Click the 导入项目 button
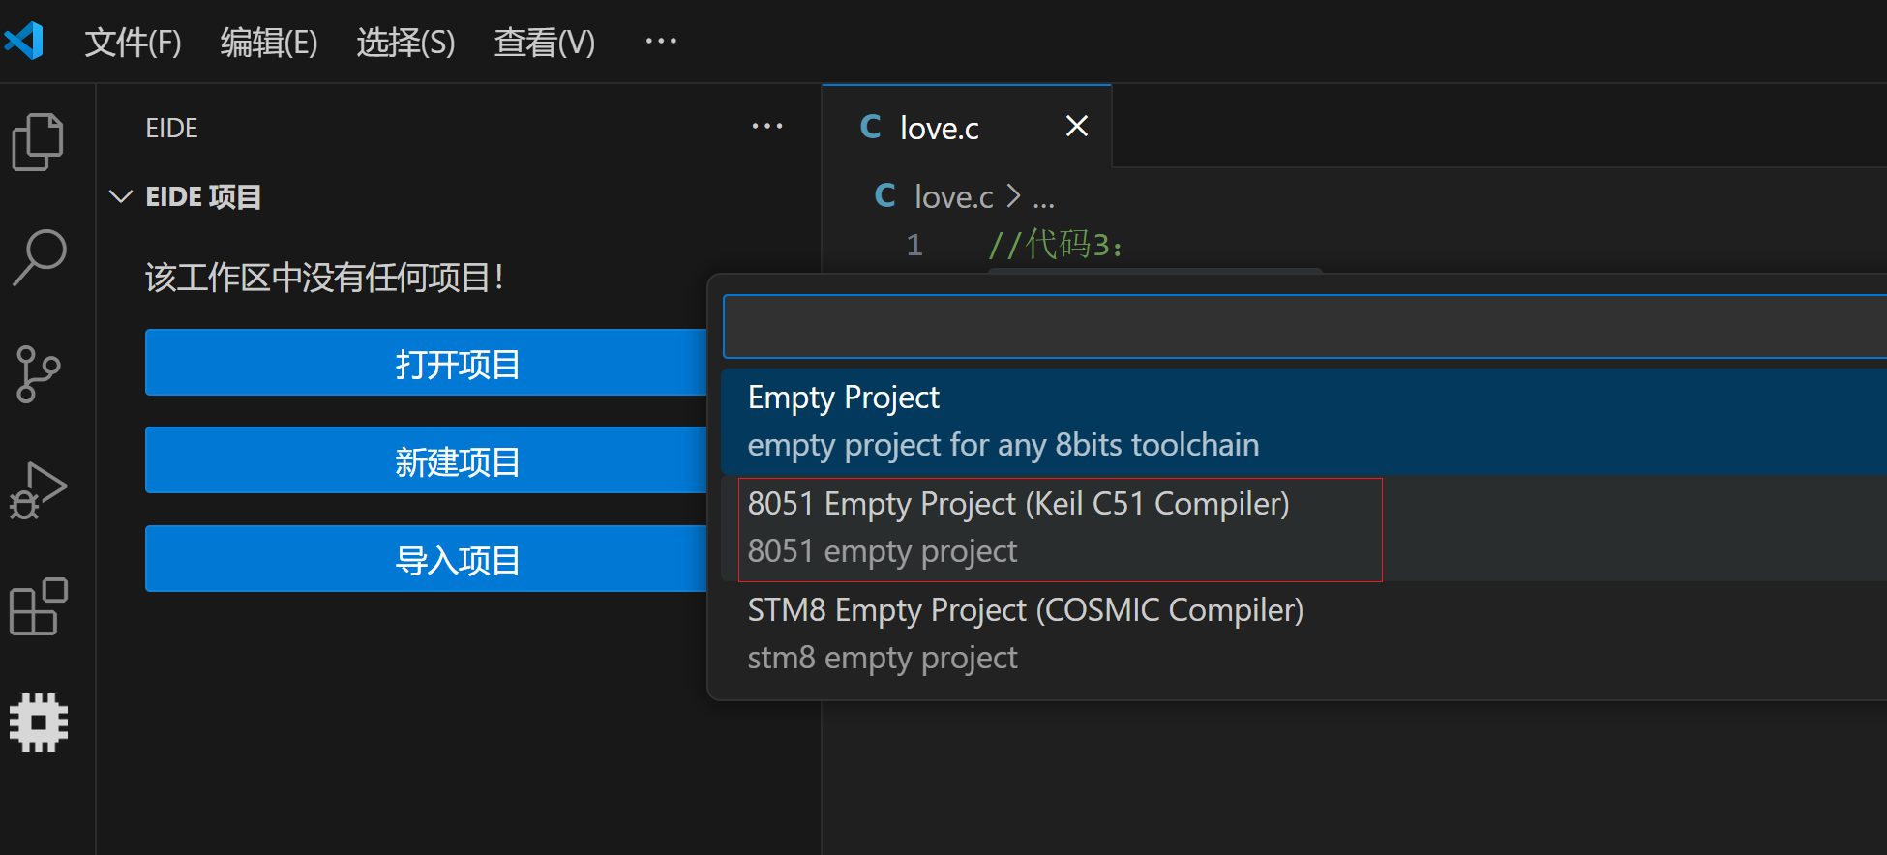Screen dimensions: 1887x855 click(x=427, y=559)
